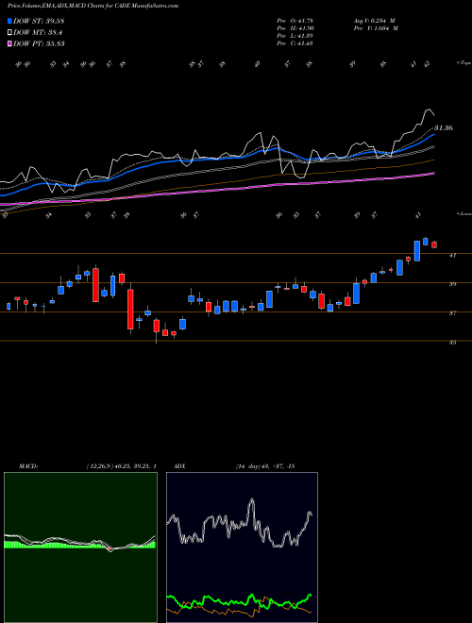Click the 35 price axis label
This screenshot has width=472, height=623.
452,343
